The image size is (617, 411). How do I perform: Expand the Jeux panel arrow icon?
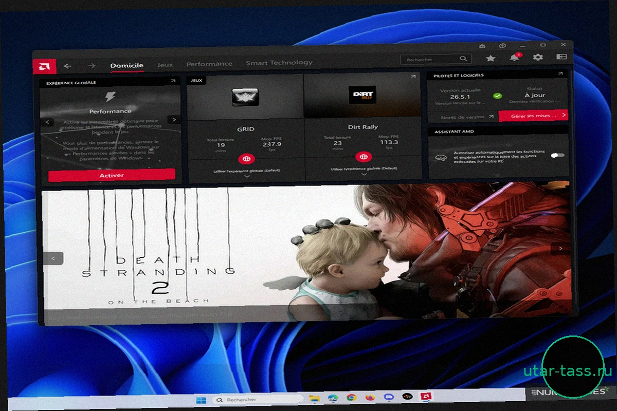point(413,77)
